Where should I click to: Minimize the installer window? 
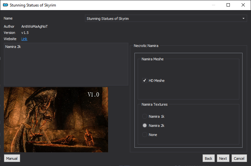tap(213, 5)
